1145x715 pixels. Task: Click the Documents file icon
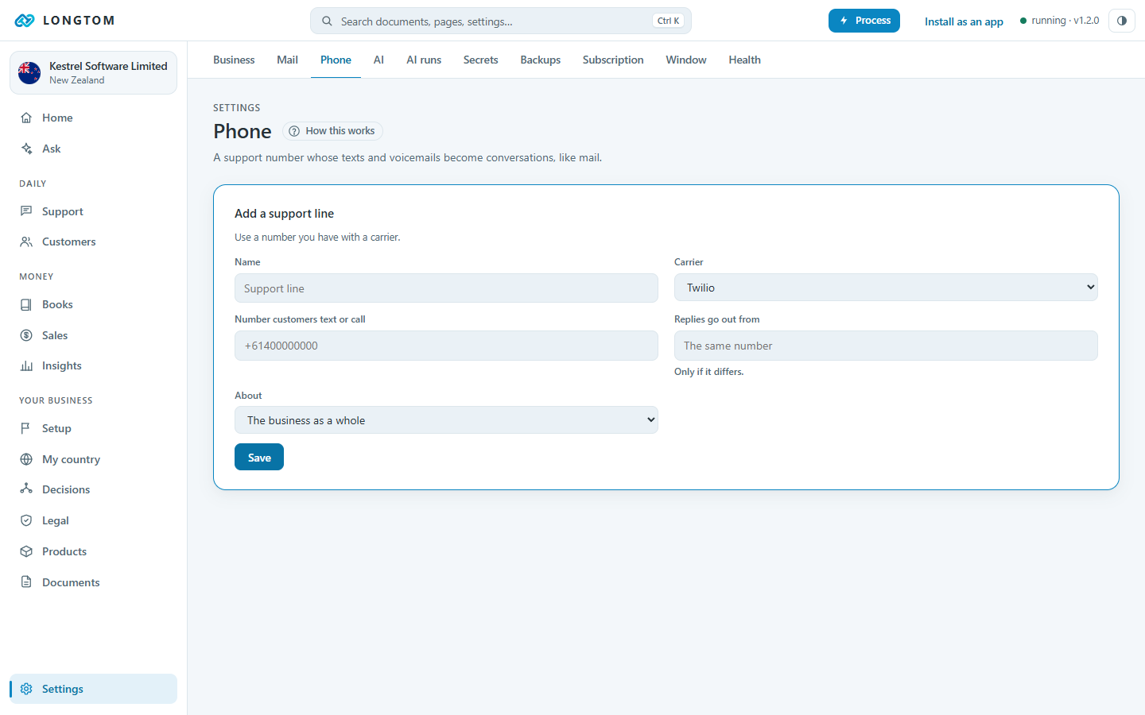point(26,582)
